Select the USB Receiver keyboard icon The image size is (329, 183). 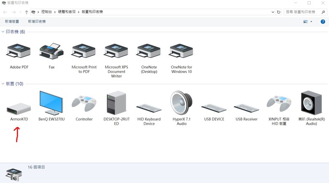tap(246, 108)
